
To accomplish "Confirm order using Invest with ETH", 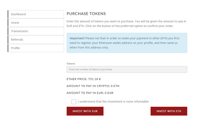I will 169,111.
